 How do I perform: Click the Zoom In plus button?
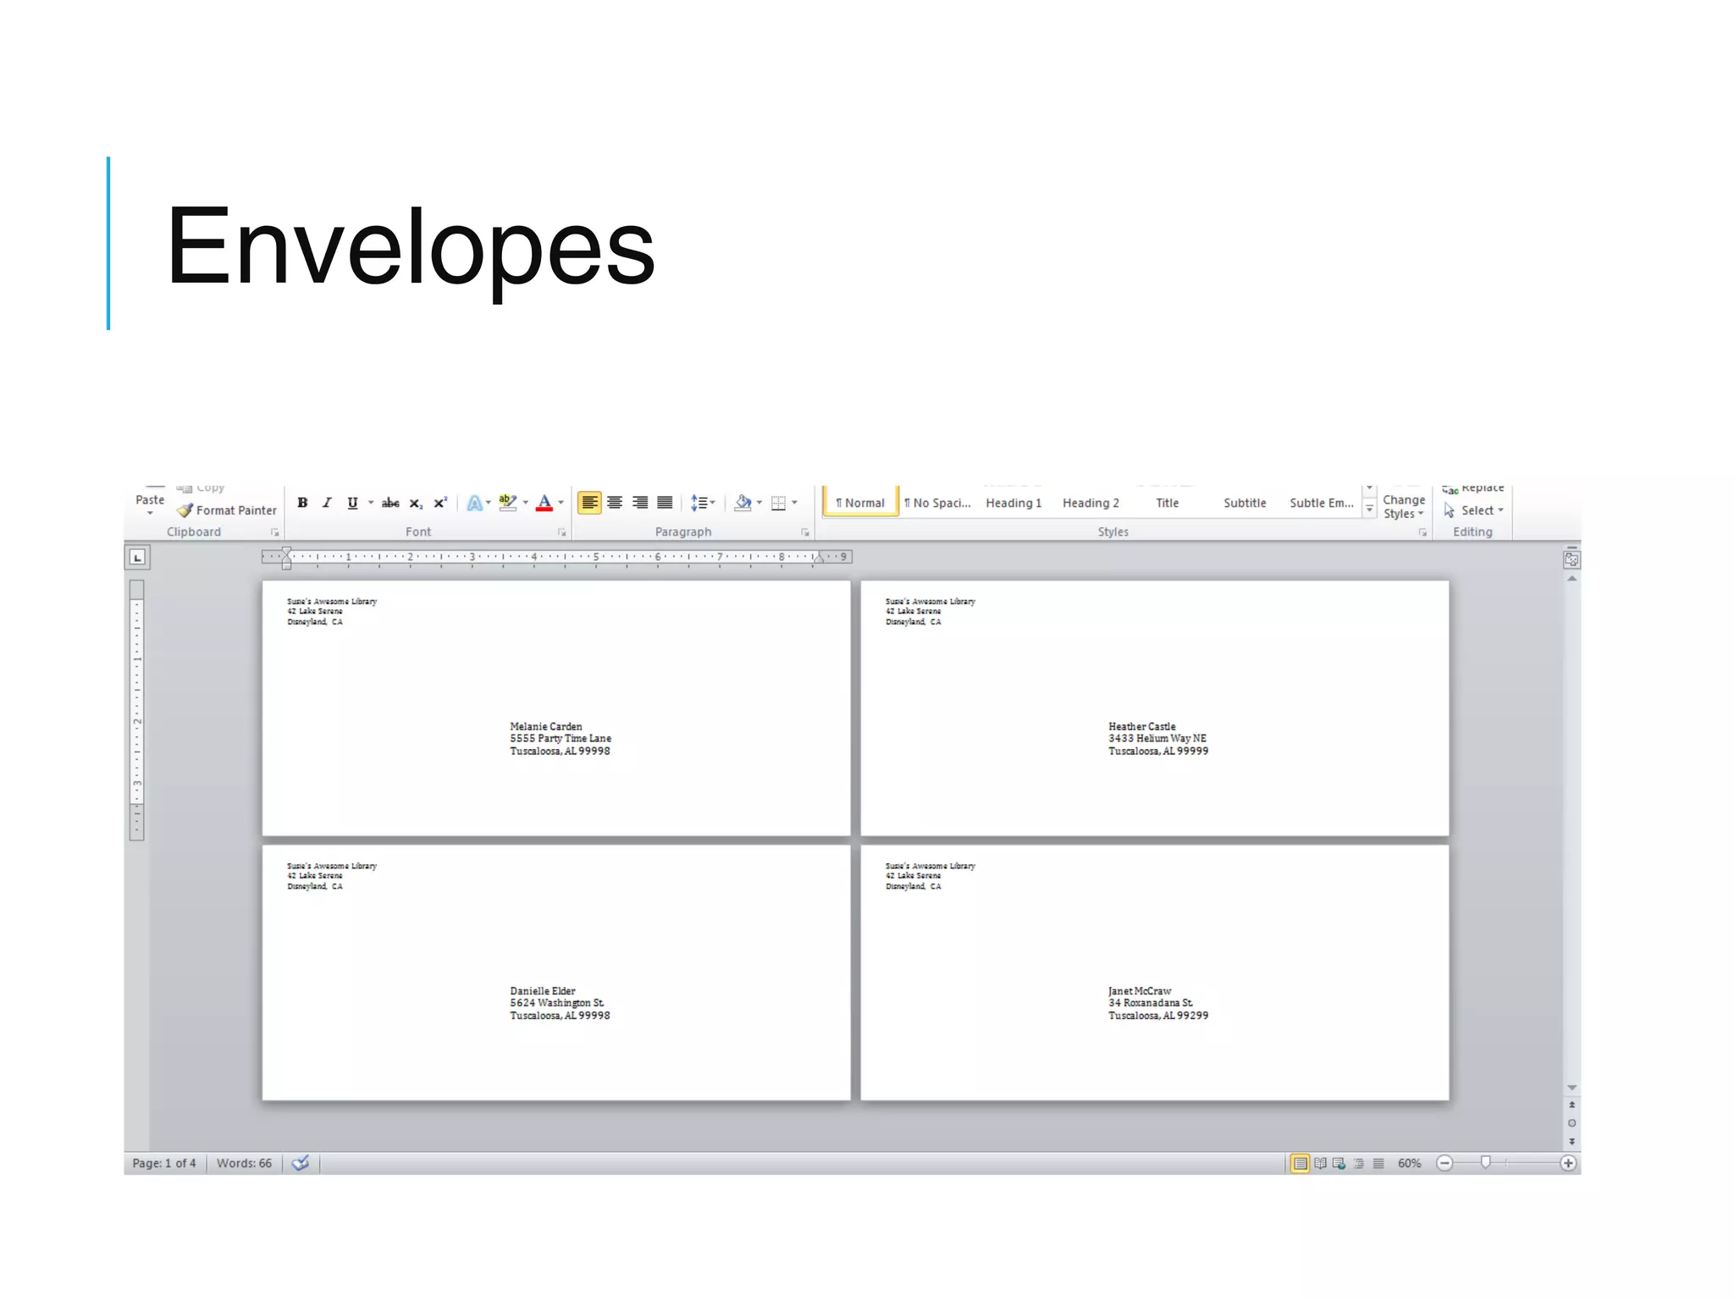(x=1568, y=1164)
